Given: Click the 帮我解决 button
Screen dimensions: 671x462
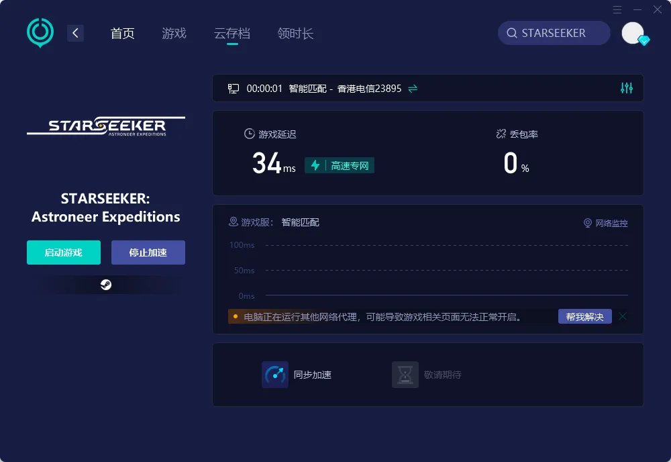Looking at the screenshot, I should 584,317.
